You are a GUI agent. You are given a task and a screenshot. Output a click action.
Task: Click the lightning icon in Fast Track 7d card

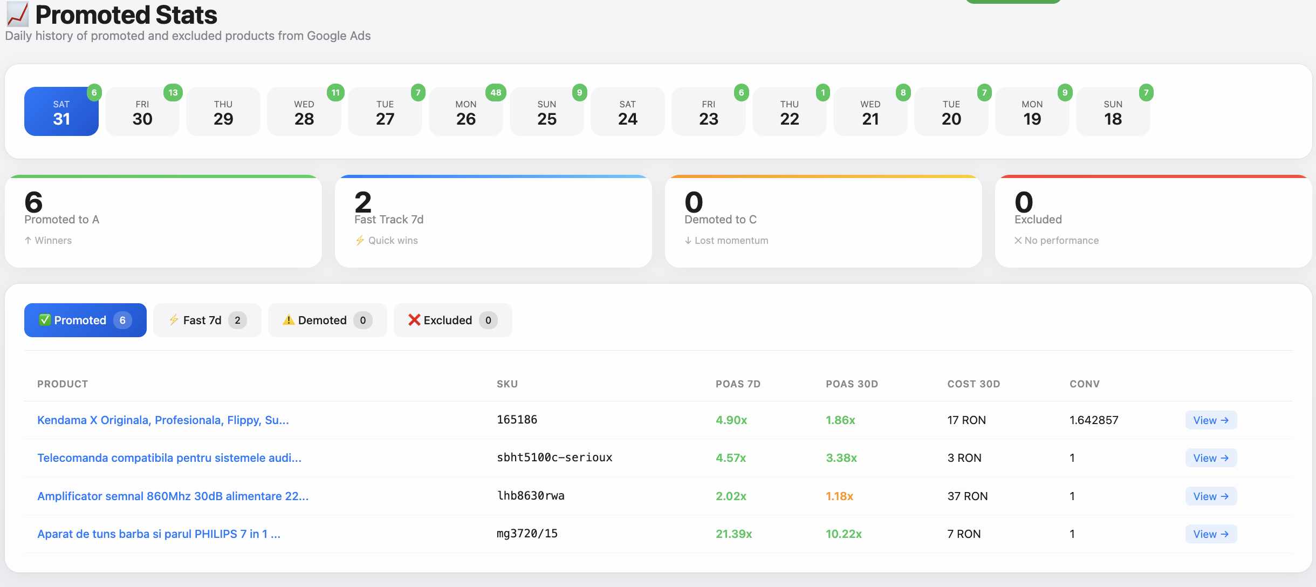[360, 241]
